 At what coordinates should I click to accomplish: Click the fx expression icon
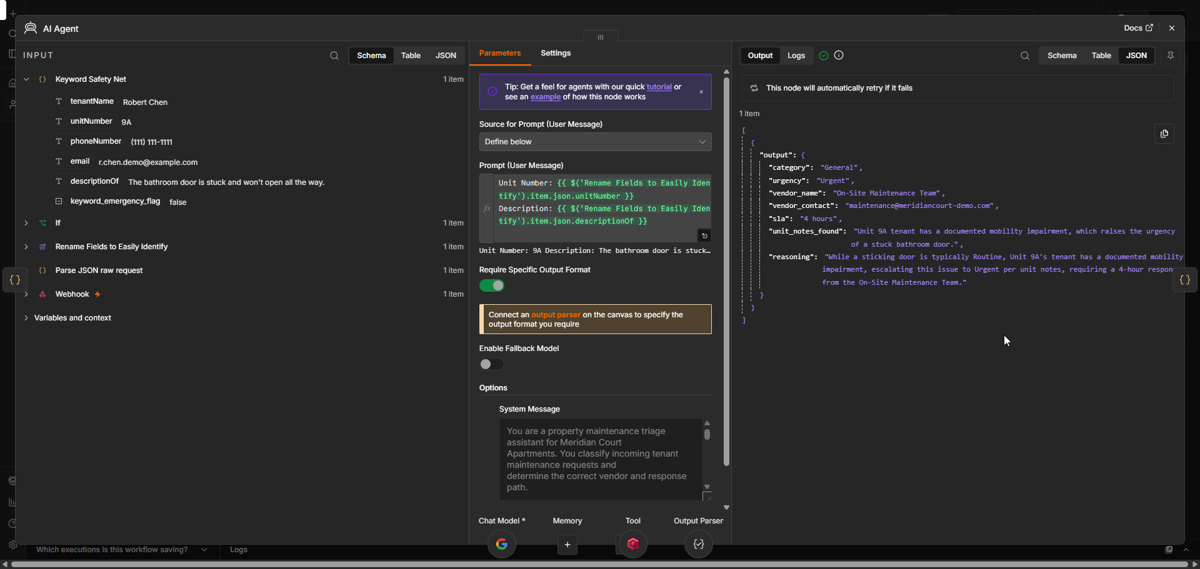click(487, 209)
